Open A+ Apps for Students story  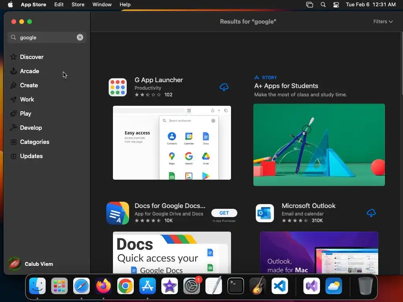[286, 86]
